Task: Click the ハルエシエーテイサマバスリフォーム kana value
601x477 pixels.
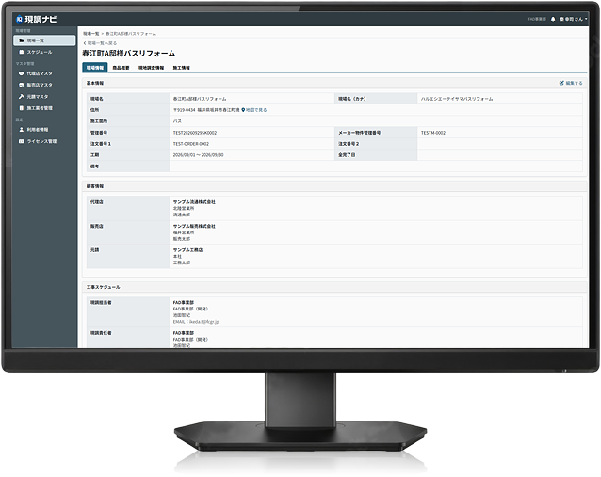Action: pyautogui.click(x=457, y=99)
